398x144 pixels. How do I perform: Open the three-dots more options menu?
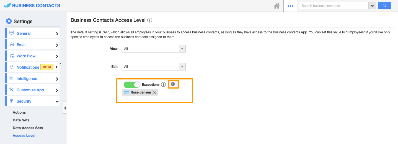[x=290, y=6]
